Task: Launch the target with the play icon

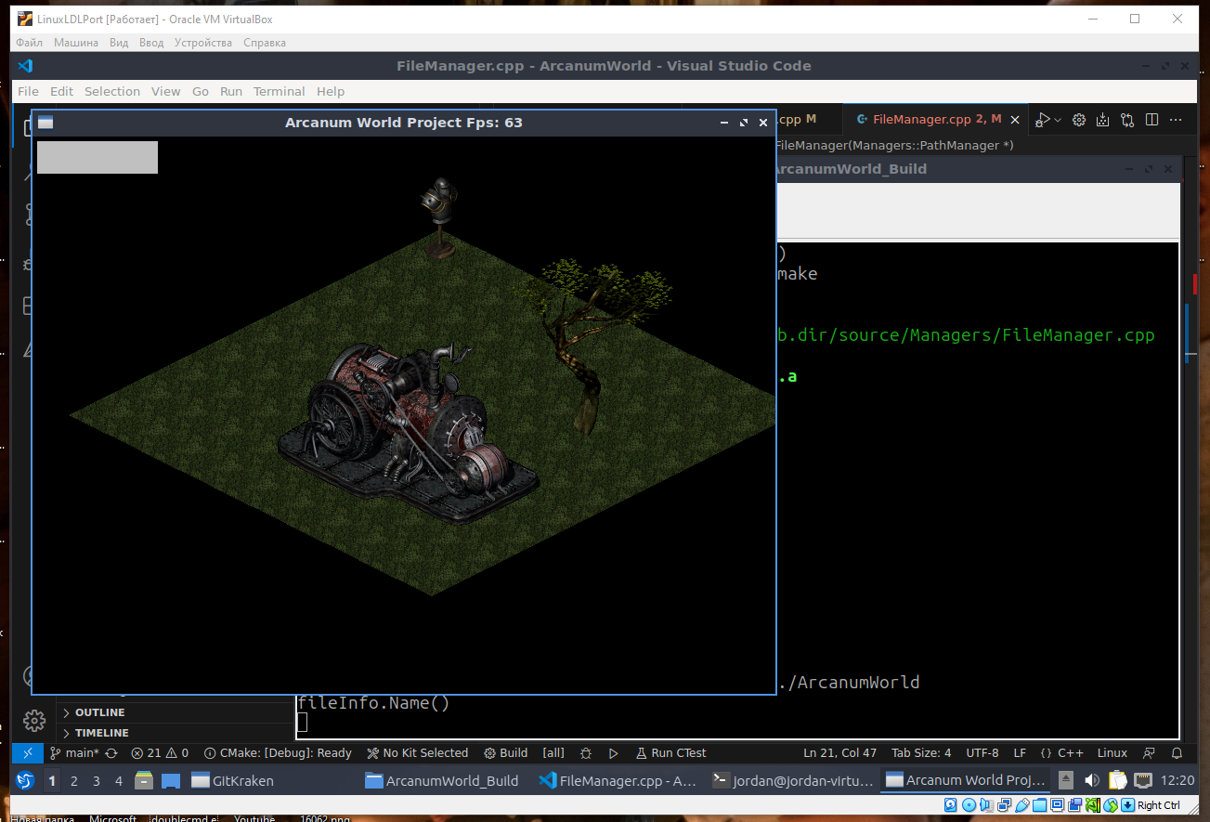Action: pyautogui.click(x=614, y=753)
